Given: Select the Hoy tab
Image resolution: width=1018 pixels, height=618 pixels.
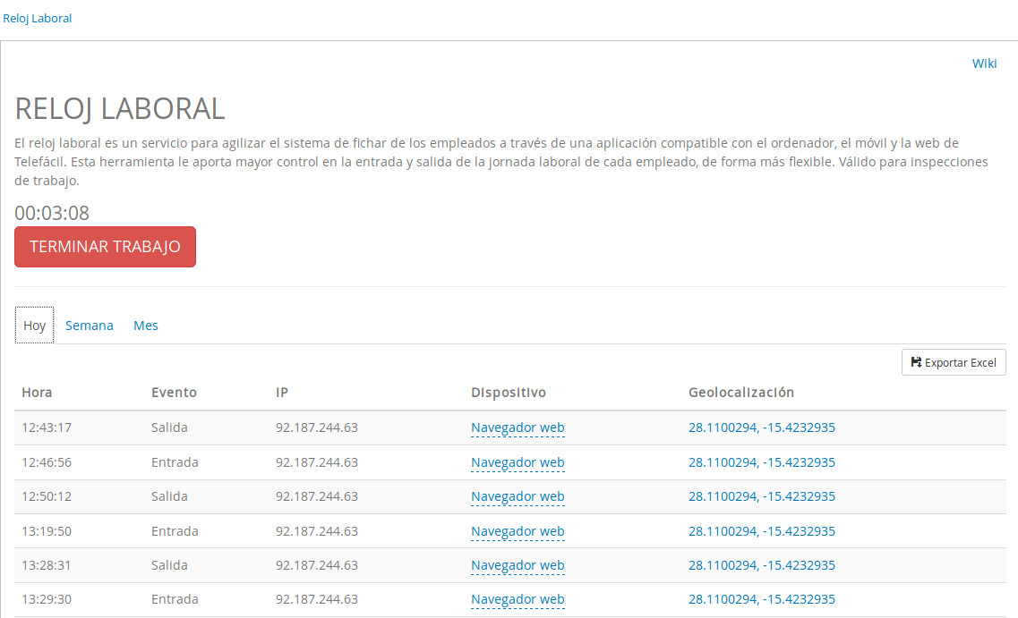Looking at the screenshot, I should coord(35,326).
